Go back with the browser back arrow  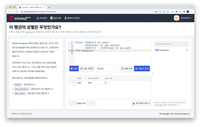click(9, 12)
